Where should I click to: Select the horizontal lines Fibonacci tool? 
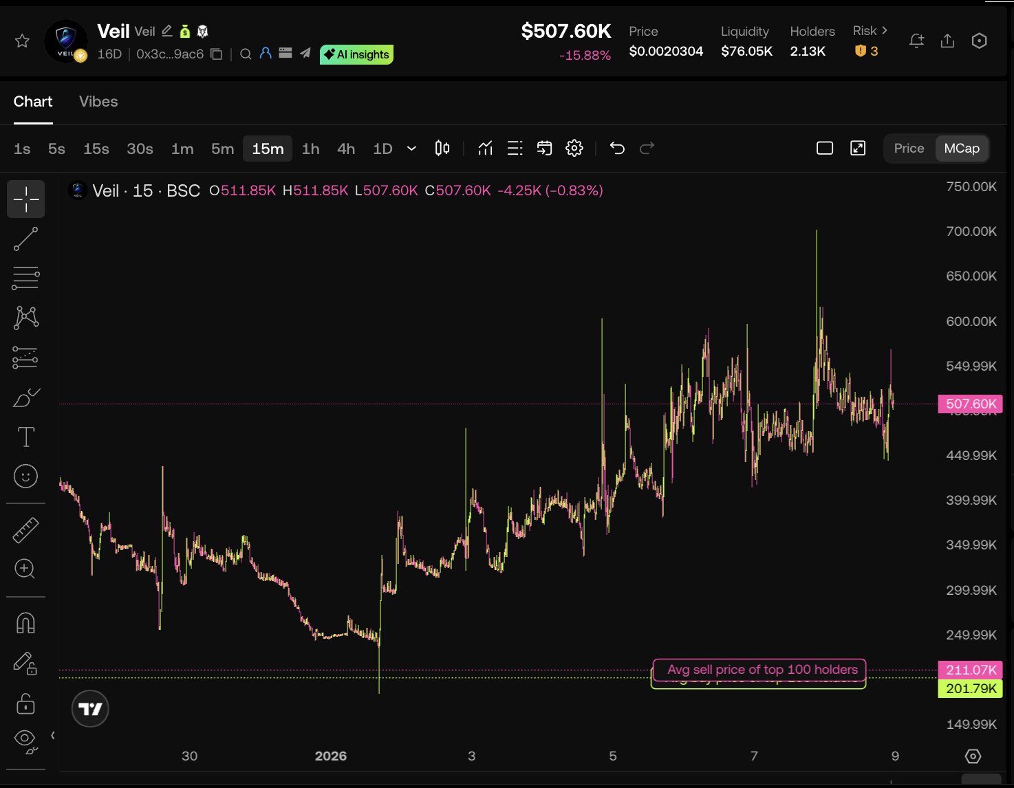[x=26, y=278]
